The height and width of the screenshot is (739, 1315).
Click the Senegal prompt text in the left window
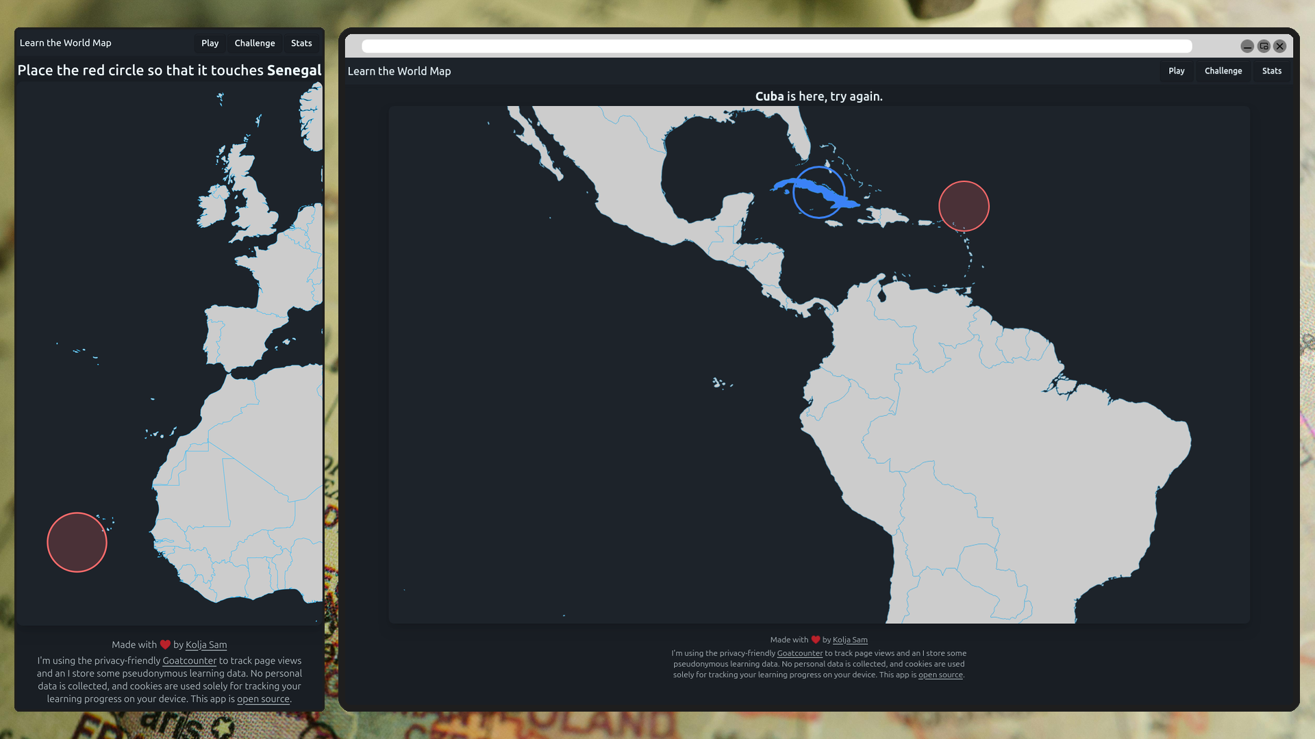tap(169, 70)
